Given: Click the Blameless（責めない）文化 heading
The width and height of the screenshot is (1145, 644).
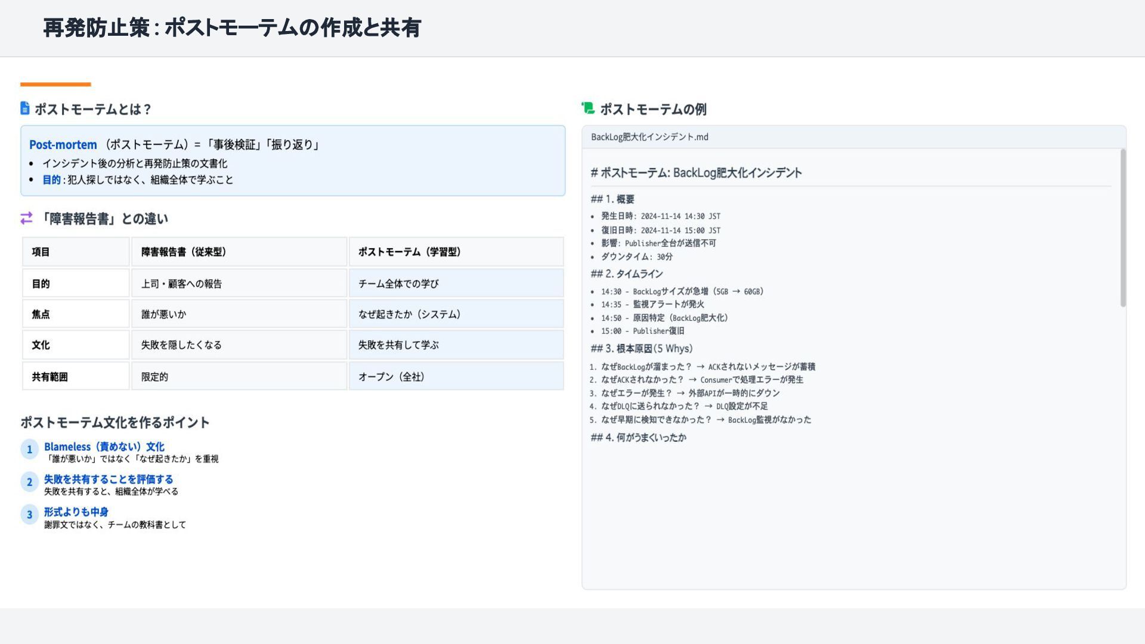Looking at the screenshot, I should pyautogui.click(x=104, y=447).
